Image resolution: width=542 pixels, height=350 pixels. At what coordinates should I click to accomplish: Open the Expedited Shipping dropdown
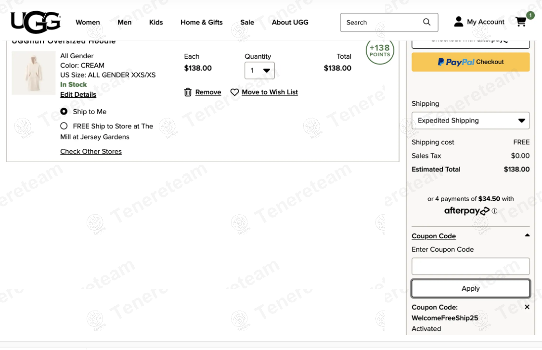click(x=470, y=120)
